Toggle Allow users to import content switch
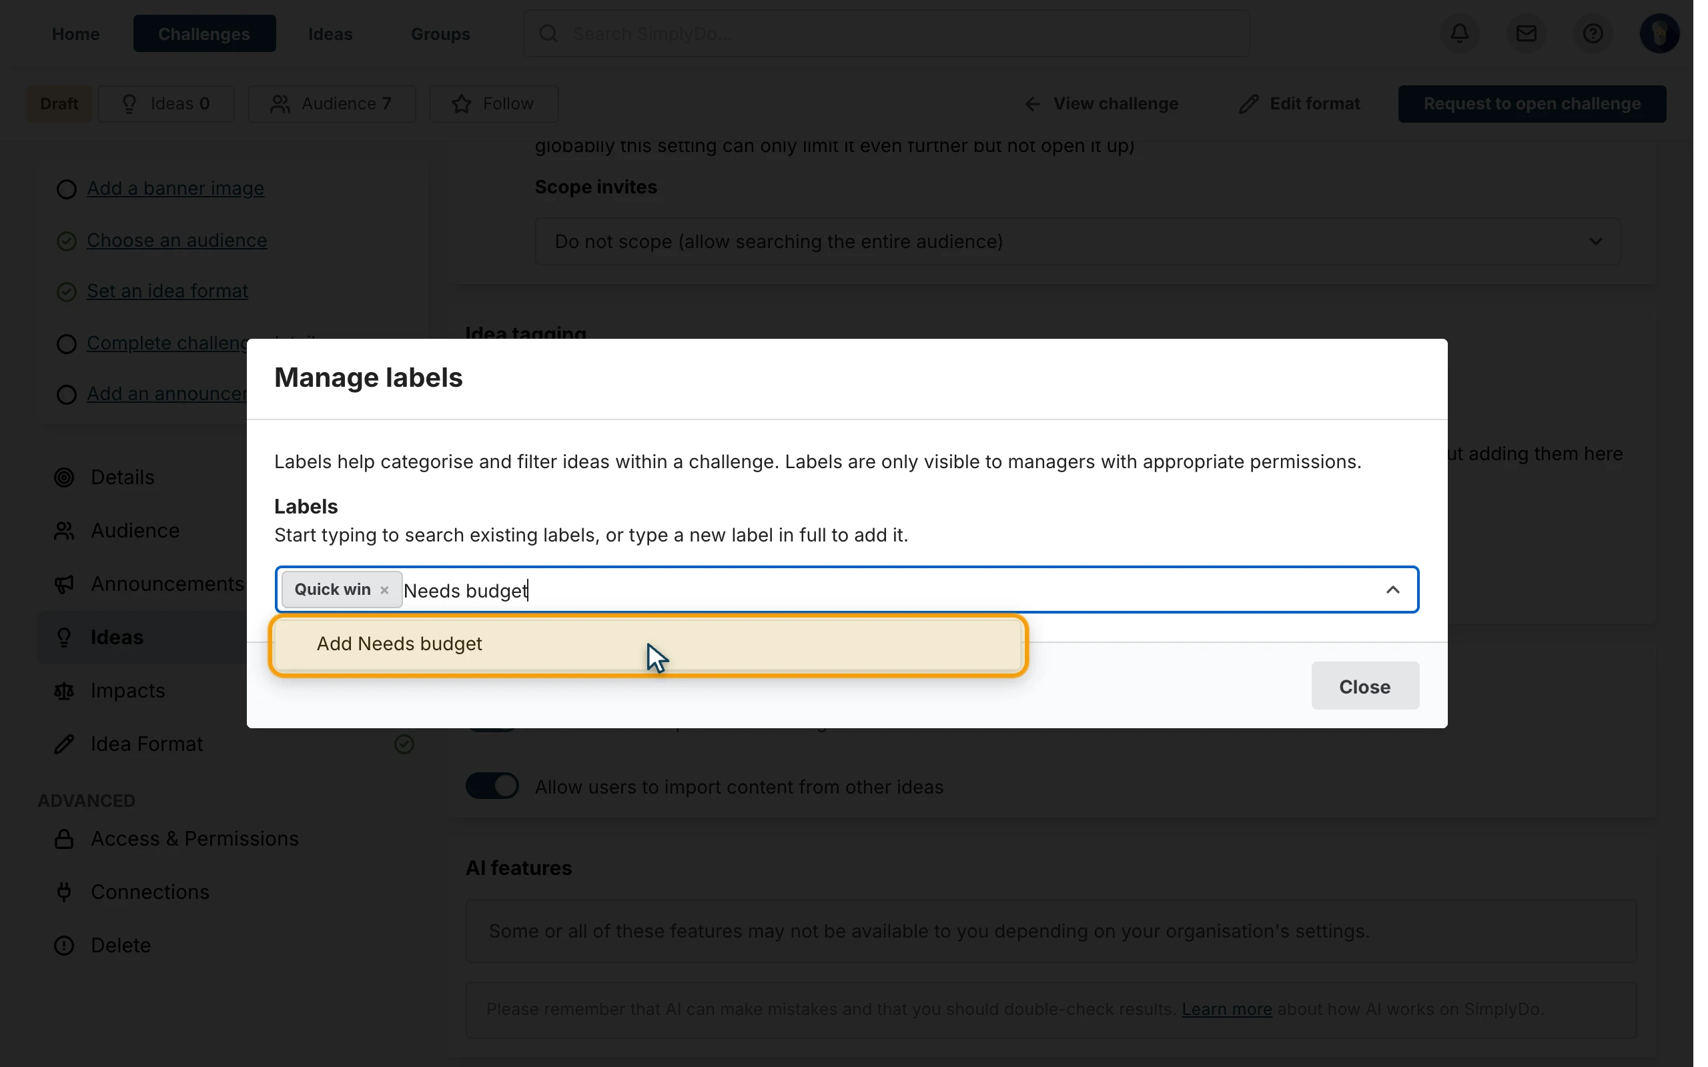 (492, 786)
